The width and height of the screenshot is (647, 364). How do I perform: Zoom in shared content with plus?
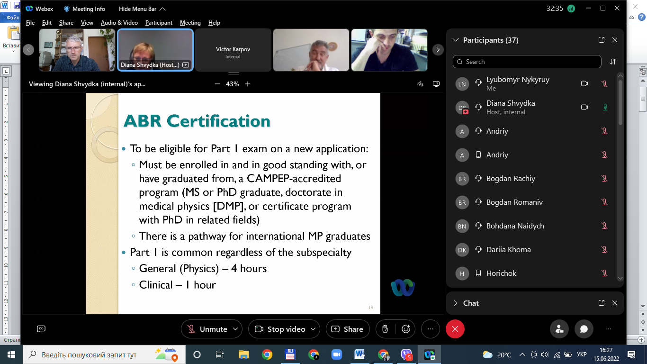click(x=248, y=84)
